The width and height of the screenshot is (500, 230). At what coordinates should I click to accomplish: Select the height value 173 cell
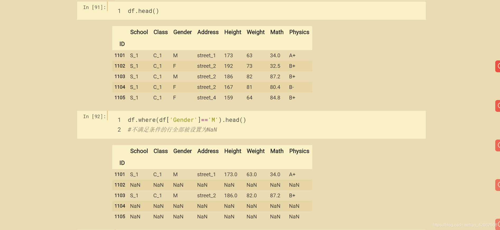coord(228,56)
